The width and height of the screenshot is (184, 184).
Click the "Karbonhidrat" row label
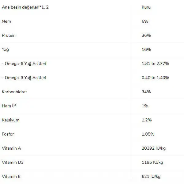tap(14, 92)
